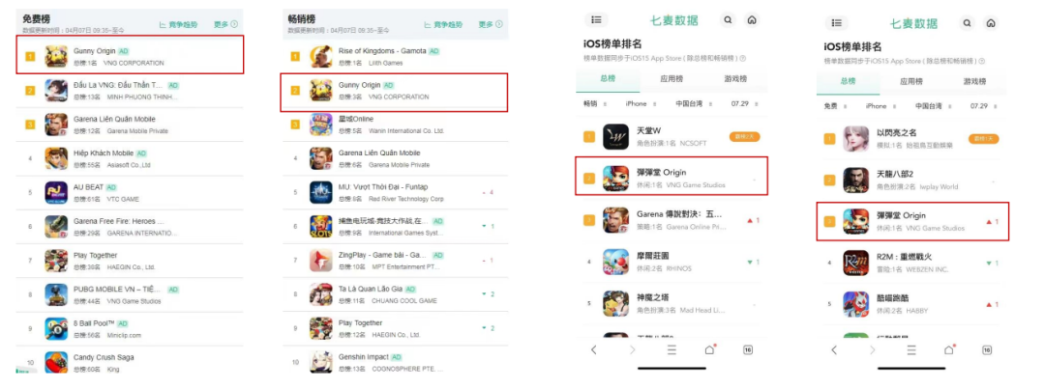Switch to 游戏榜 tab above 以閃亮之名
1045x389 pixels.
click(x=975, y=81)
